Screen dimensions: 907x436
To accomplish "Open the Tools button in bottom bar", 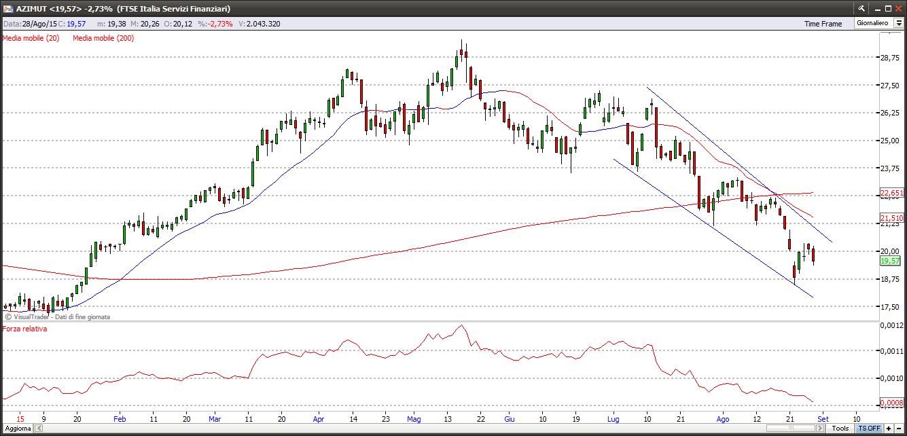I will [840, 429].
